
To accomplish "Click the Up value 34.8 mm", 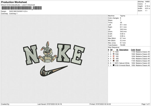I will (123, 29).
